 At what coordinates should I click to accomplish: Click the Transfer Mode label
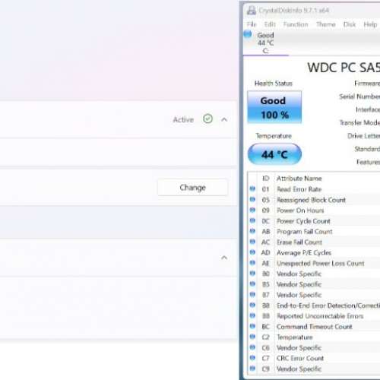(x=359, y=122)
